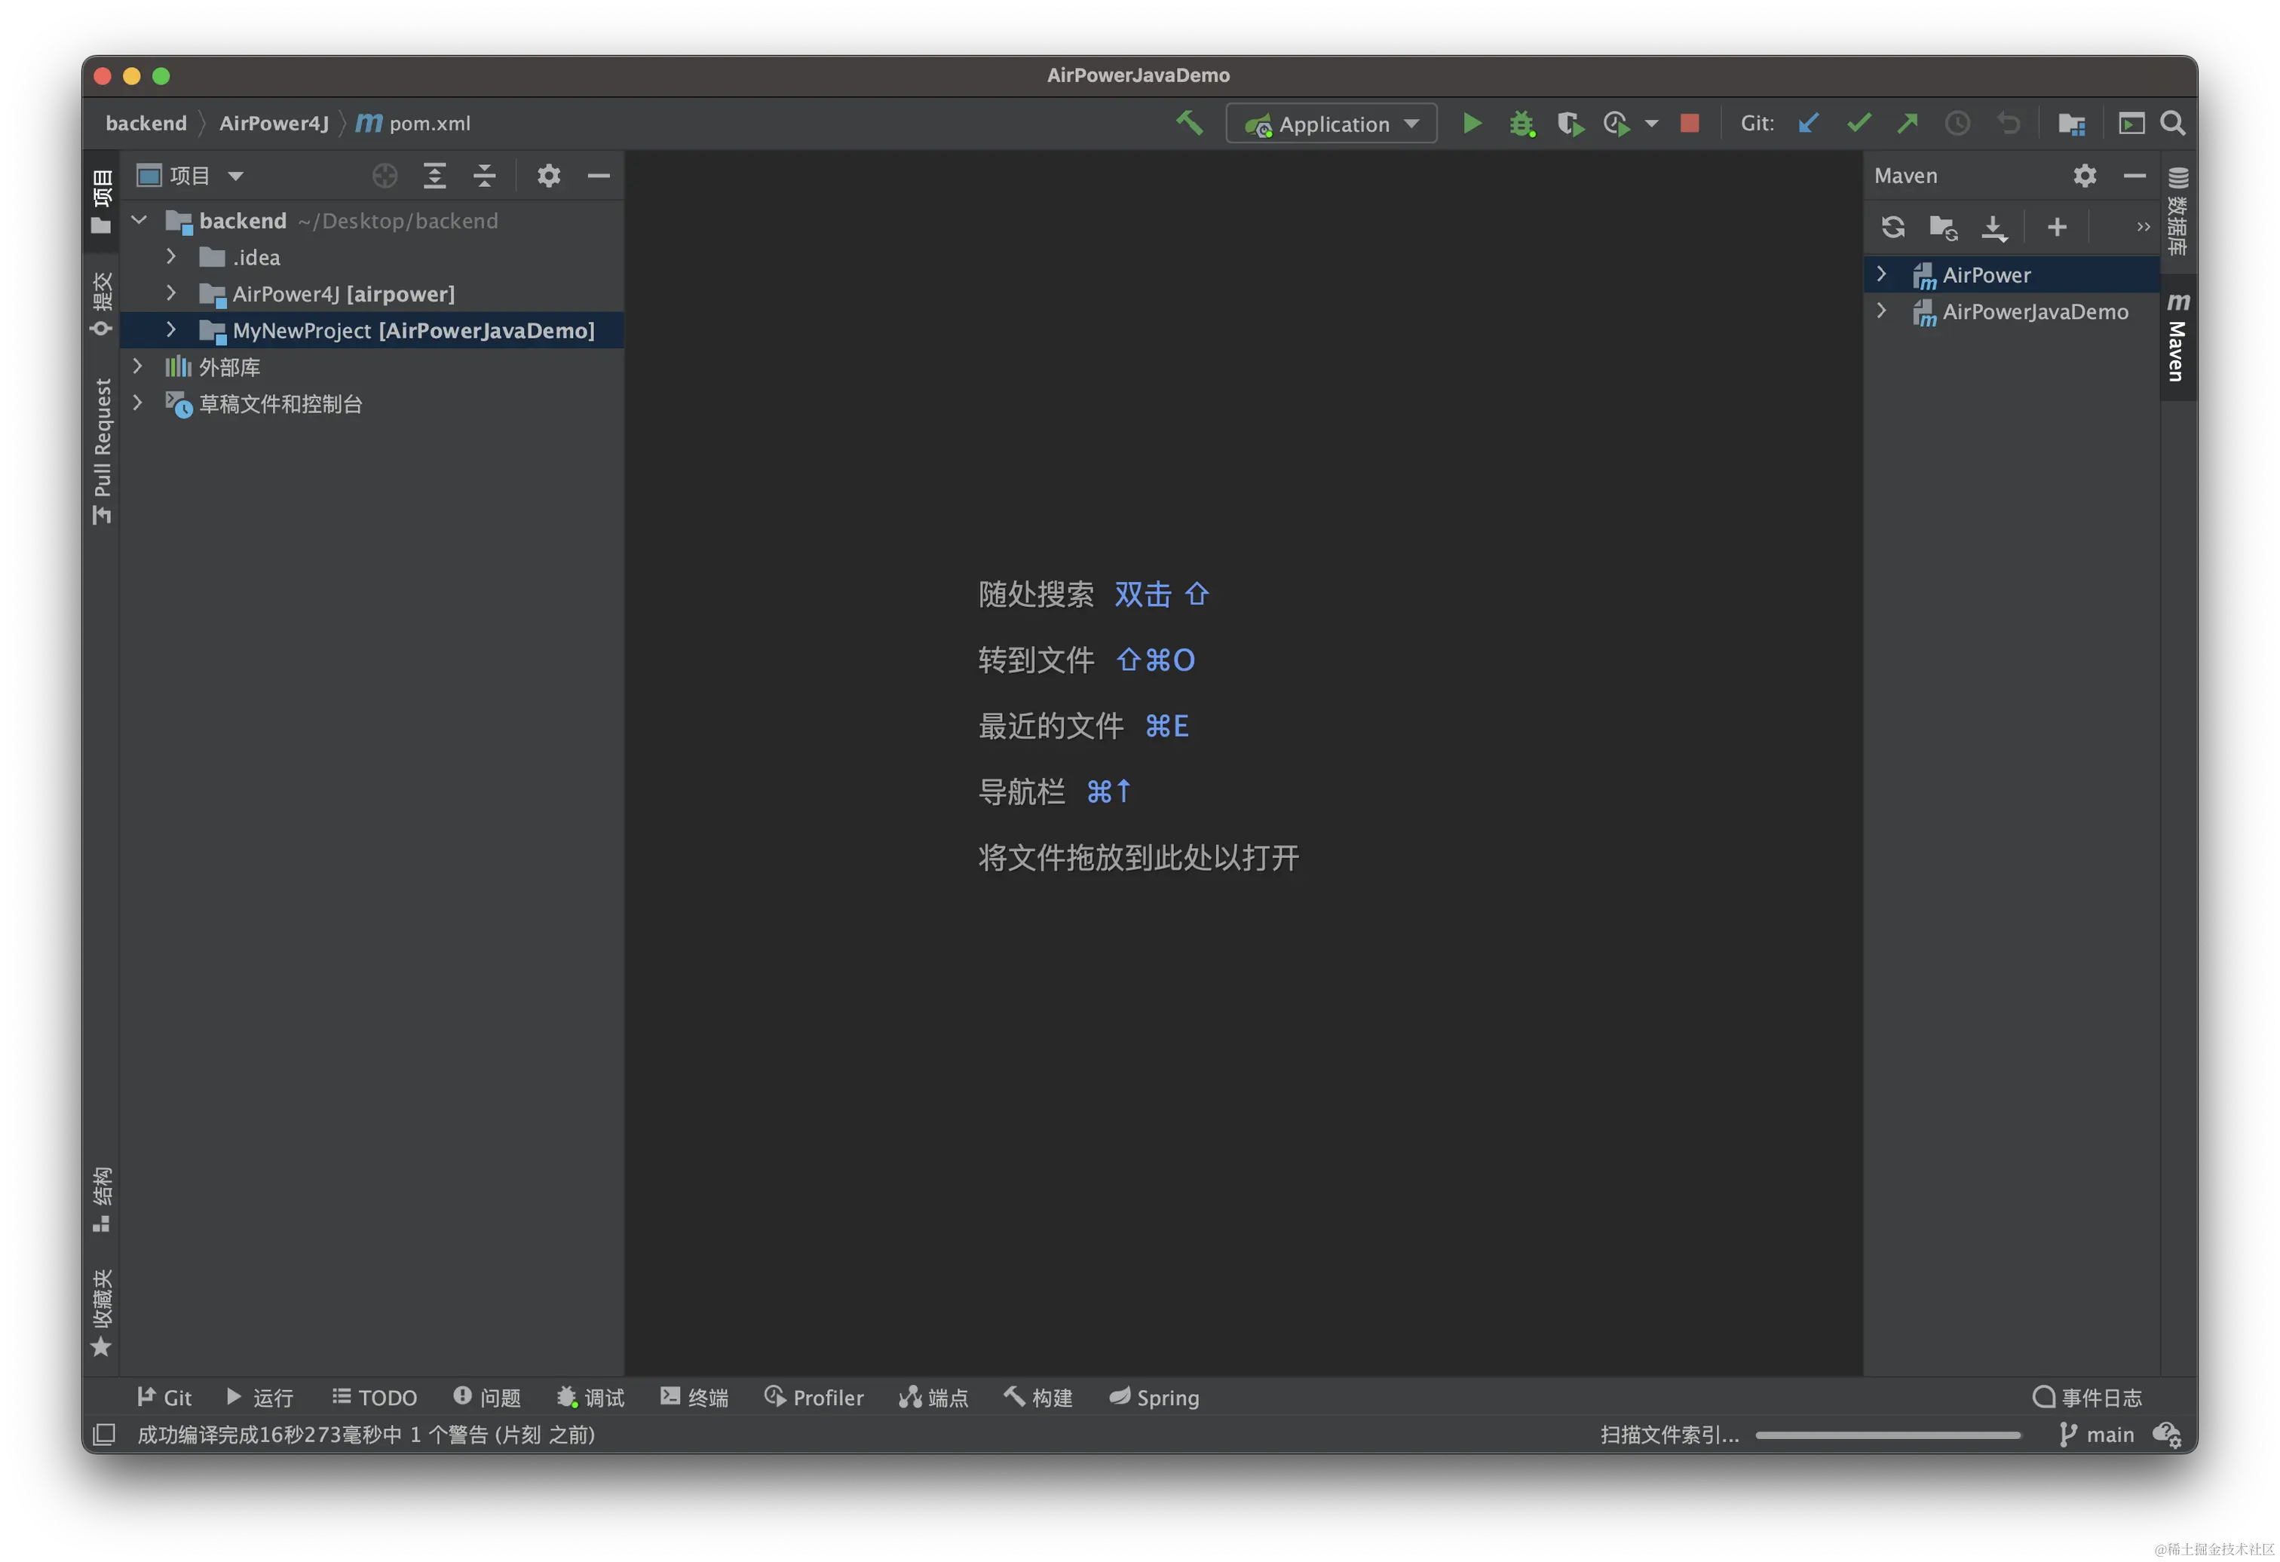The height and width of the screenshot is (1562, 2280).
Task: Click the hammer Build Project icon
Action: point(1189,124)
